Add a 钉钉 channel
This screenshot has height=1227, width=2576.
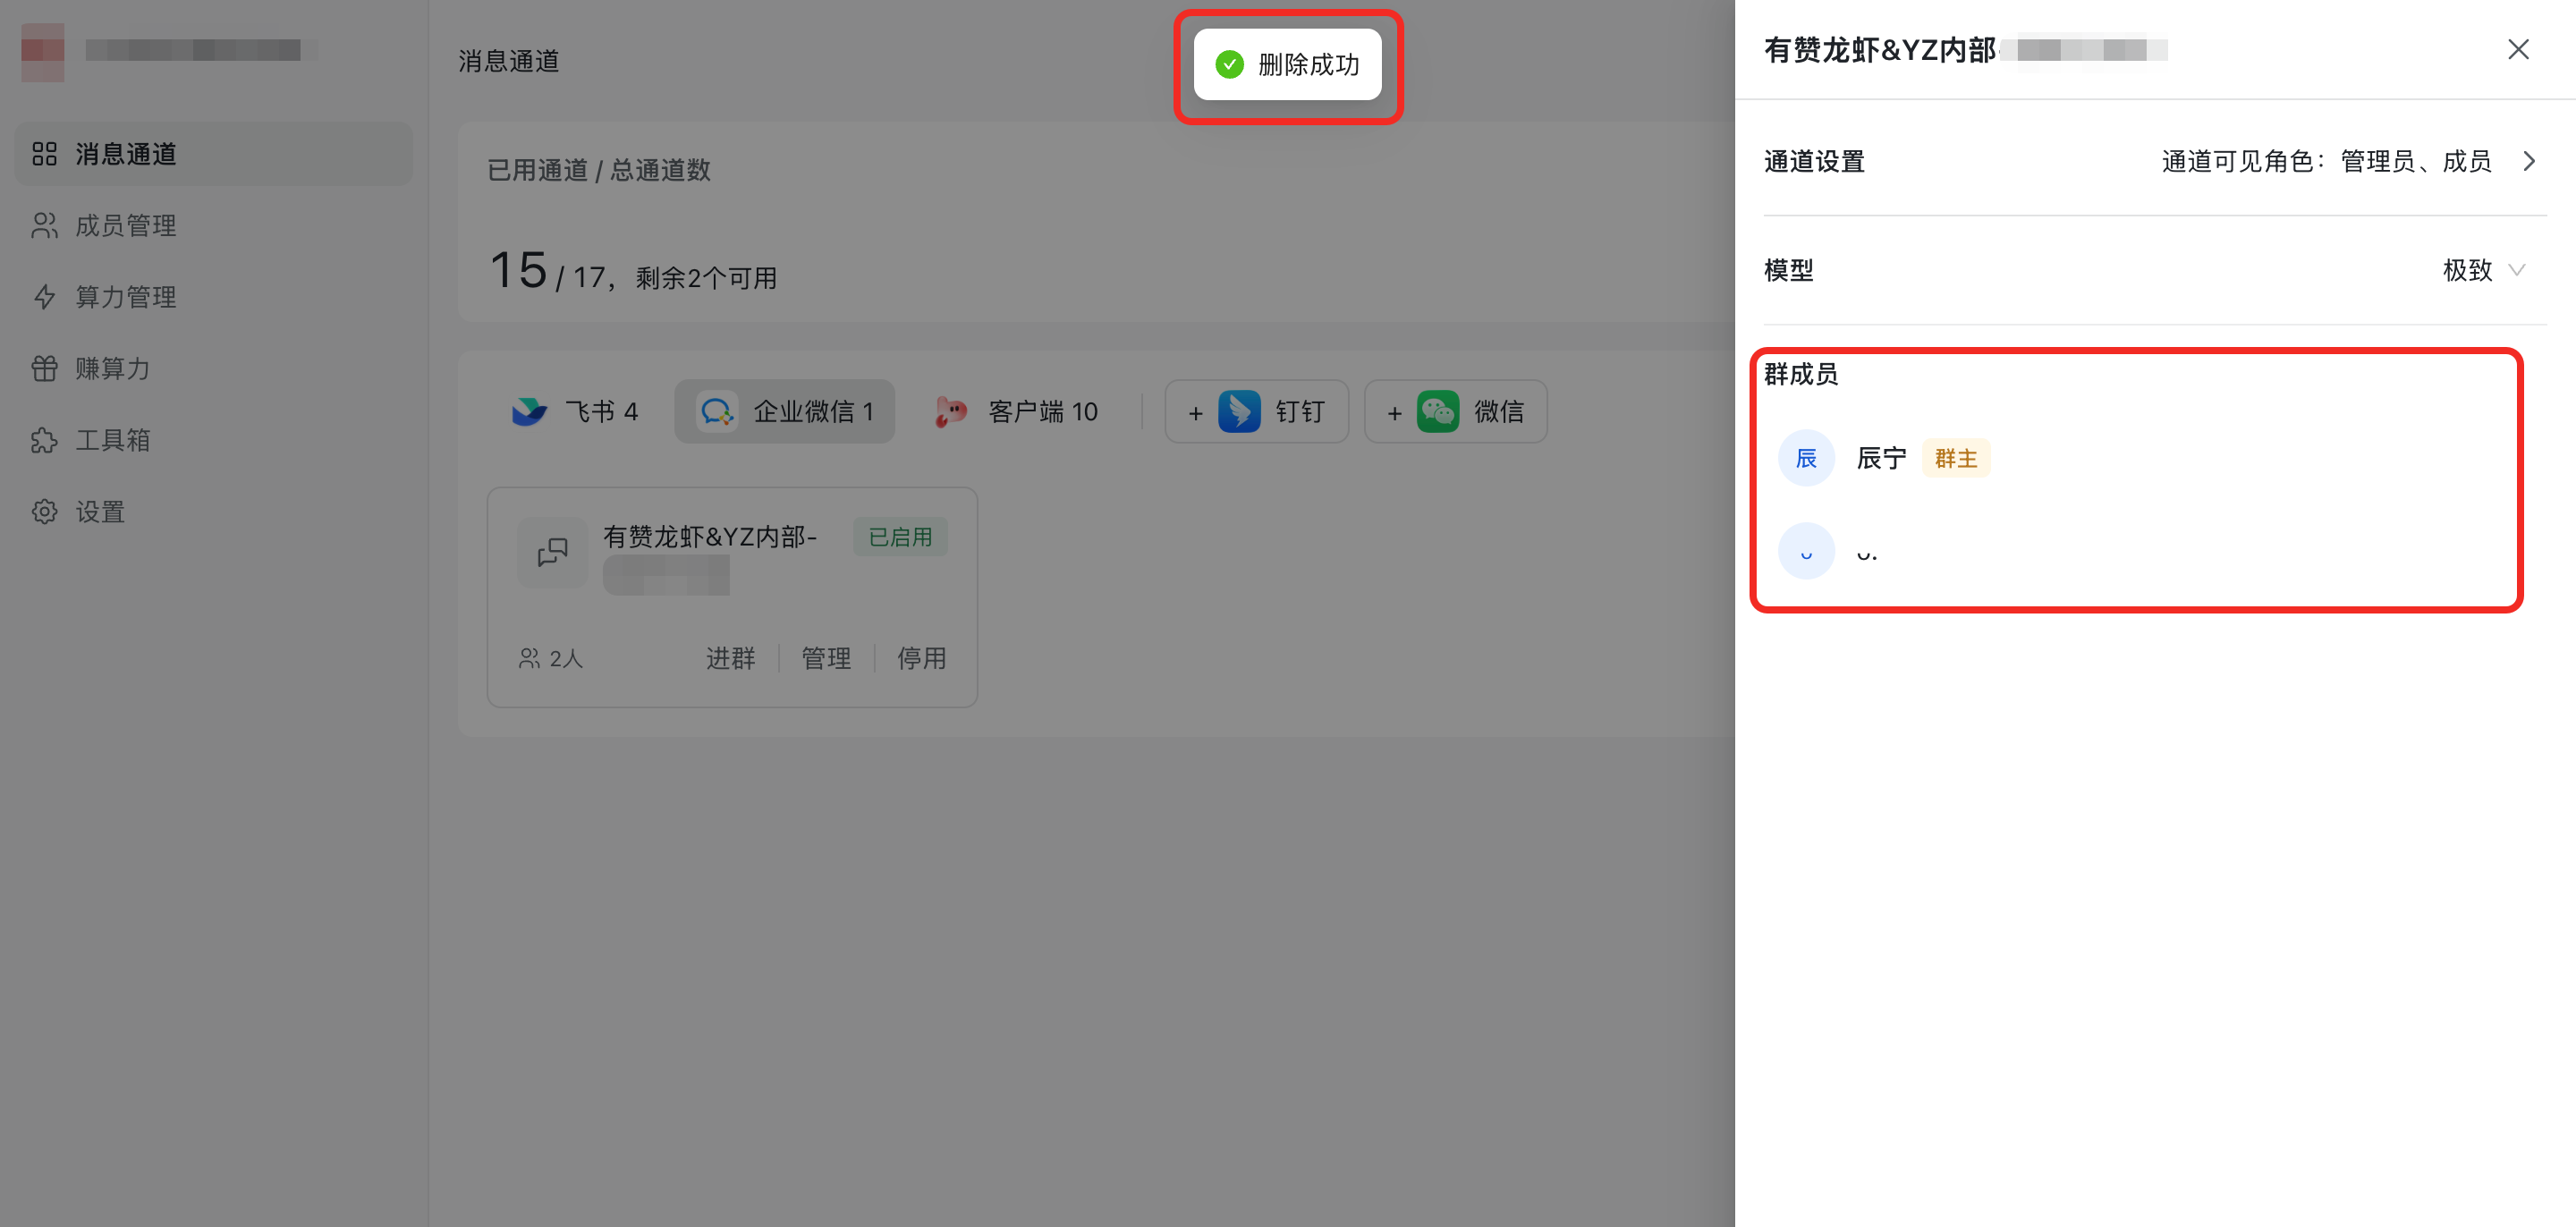point(1256,411)
